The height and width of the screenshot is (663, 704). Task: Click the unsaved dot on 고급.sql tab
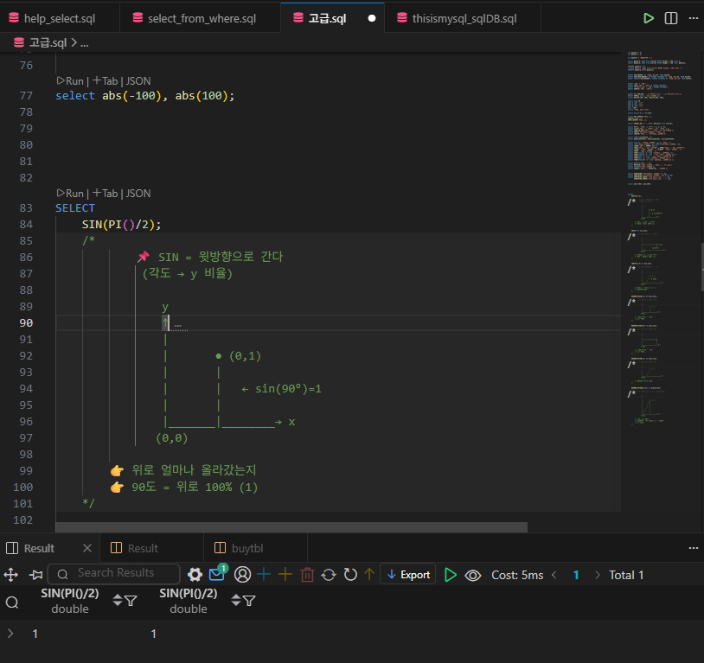[372, 18]
